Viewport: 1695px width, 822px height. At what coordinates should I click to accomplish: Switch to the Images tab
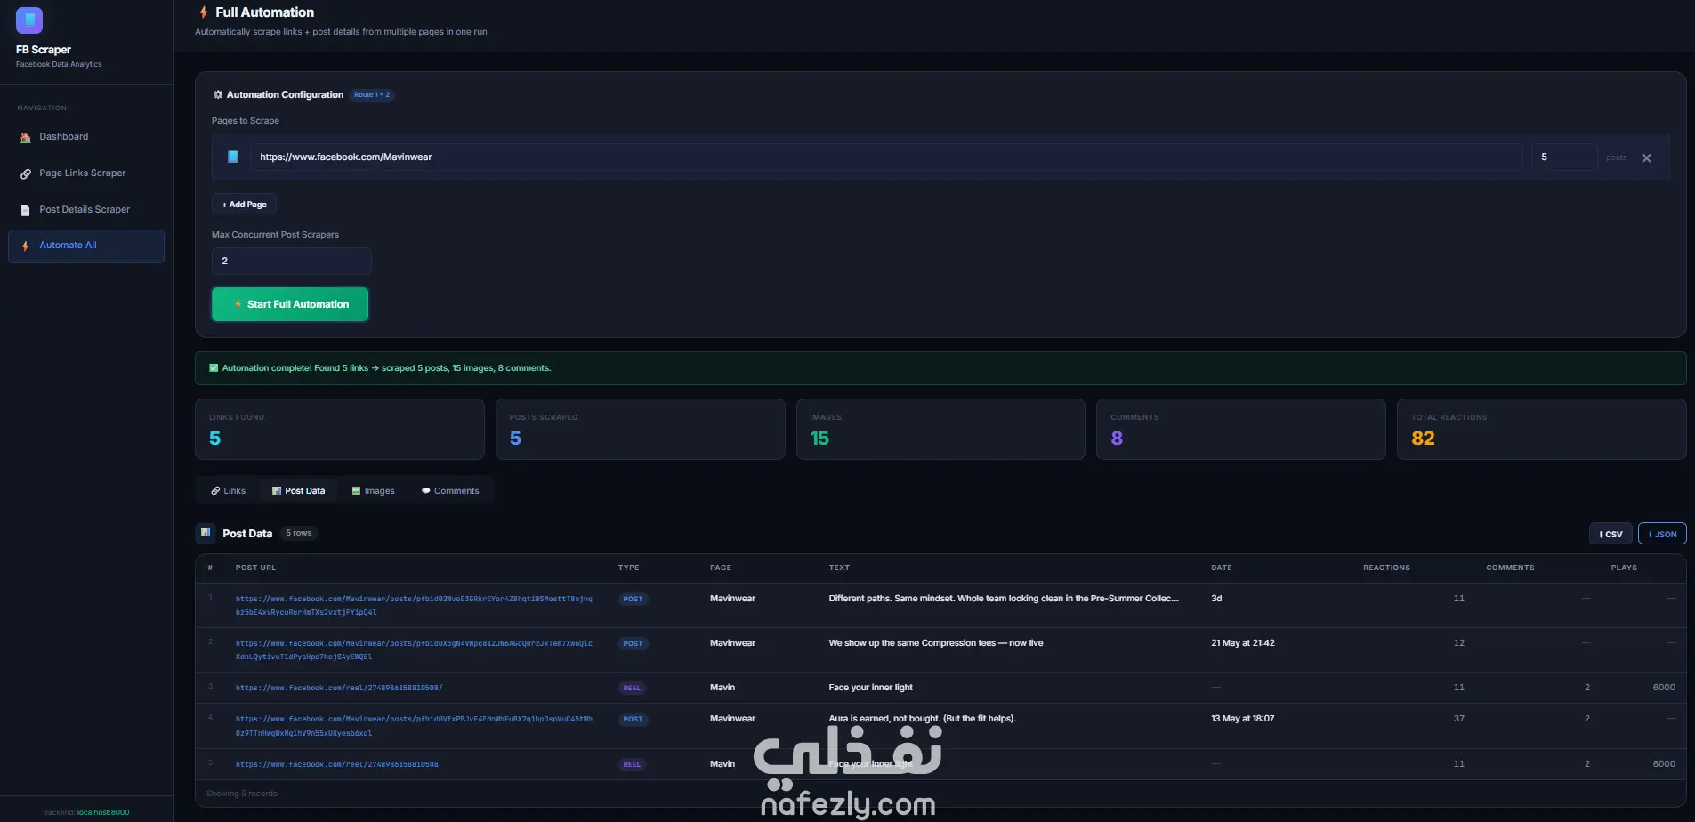pos(374,491)
